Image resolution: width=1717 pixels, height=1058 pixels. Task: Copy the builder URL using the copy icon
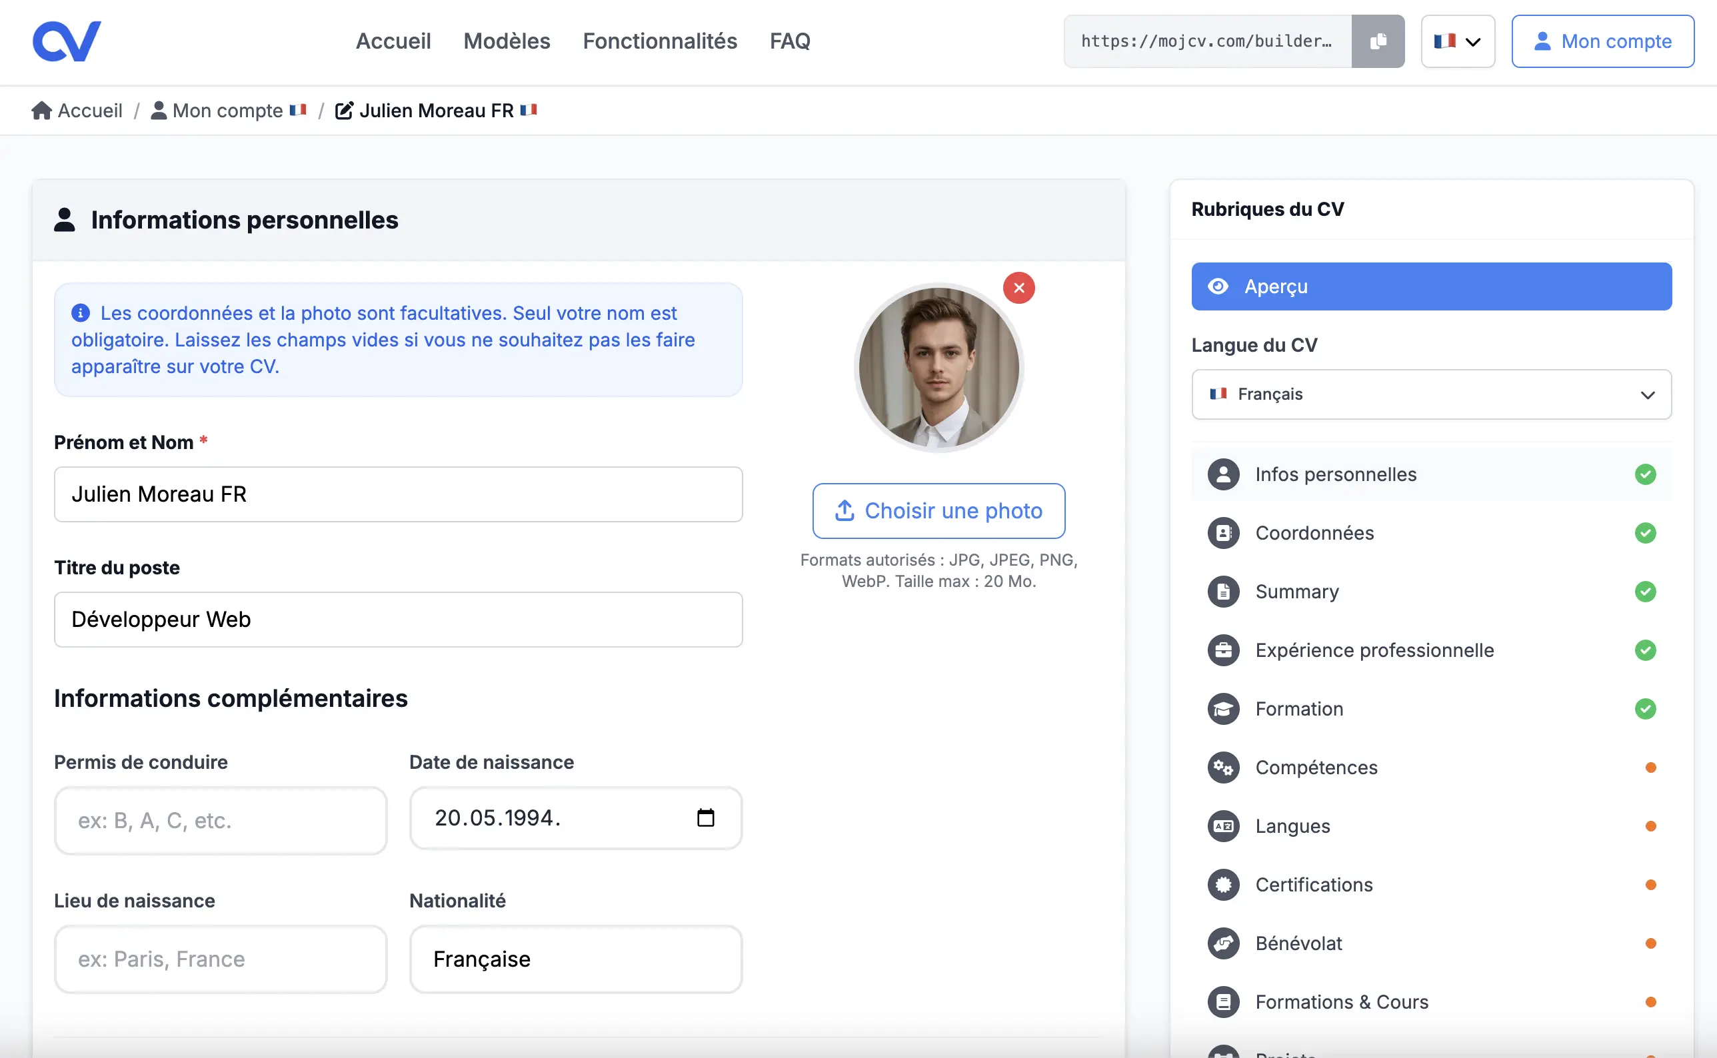(x=1378, y=41)
